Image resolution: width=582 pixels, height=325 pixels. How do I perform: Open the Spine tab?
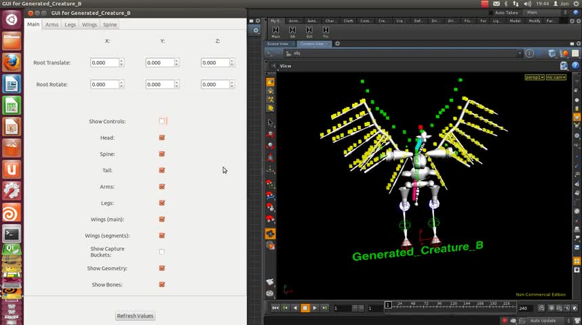pos(110,24)
